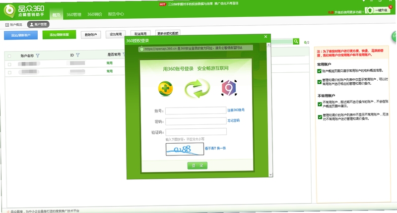
Task: Click the 是否常用 column header
Action: coord(114,54)
